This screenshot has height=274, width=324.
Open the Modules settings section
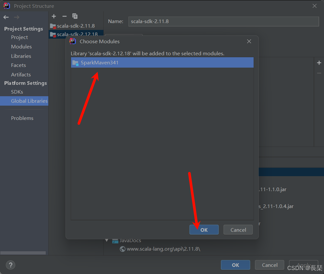tap(21, 46)
